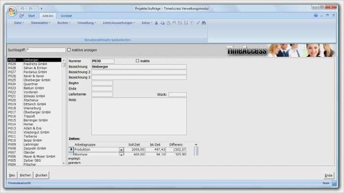This screenshot has width=344, height=193.
Task: Click the Ende button
Action: (x=328, y=175)
